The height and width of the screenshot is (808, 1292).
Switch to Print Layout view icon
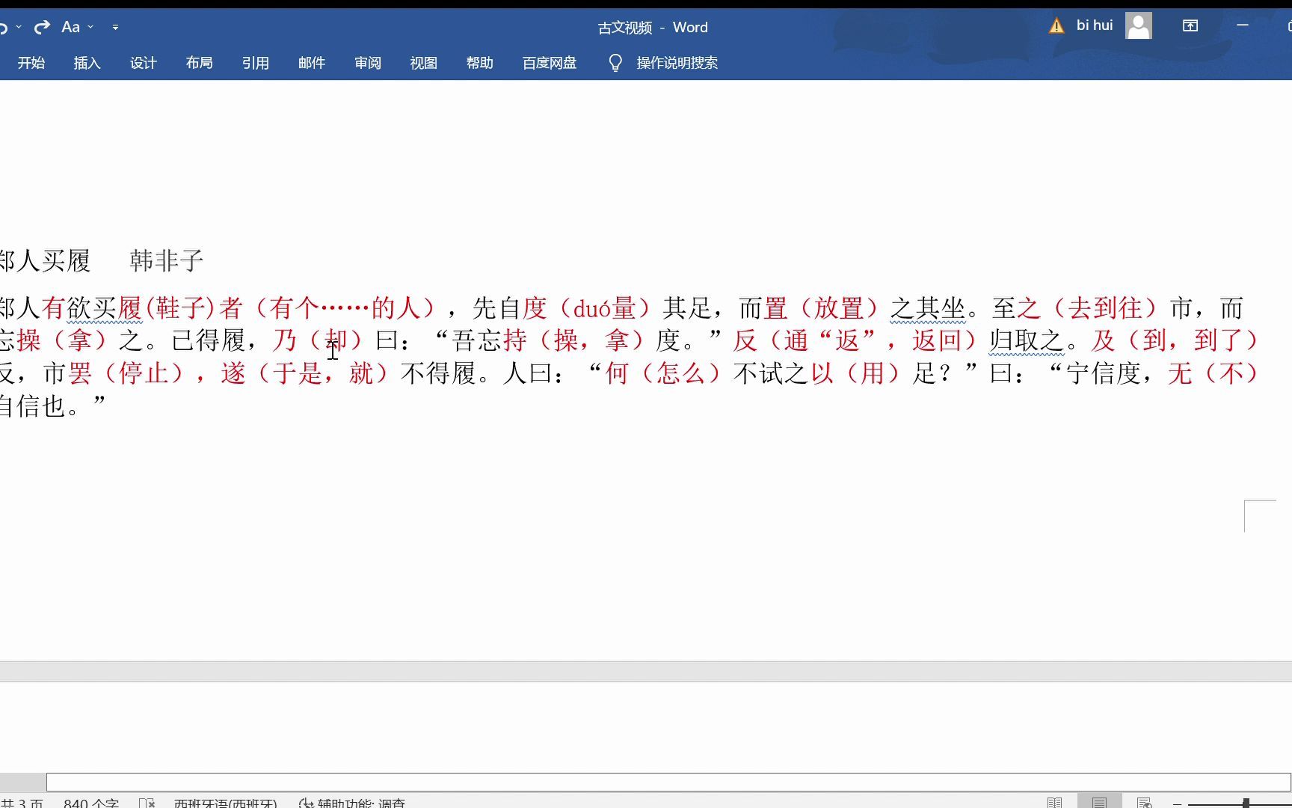(1099, 803)
